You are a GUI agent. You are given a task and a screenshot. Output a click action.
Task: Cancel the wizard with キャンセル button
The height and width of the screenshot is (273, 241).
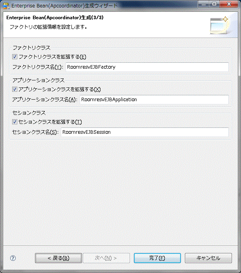[208, 258]
